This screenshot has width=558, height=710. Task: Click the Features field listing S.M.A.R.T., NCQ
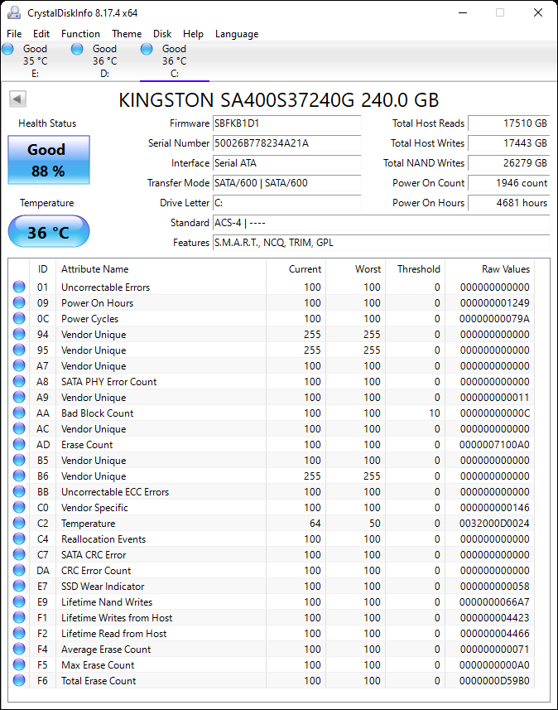coord(381,243)
